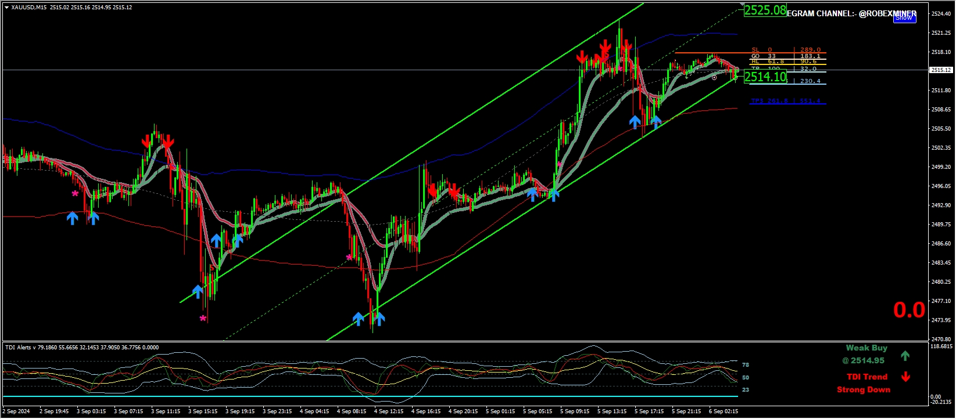Click 2477.10 on the price axis
This screenshot has width=956, height=419.
pos(941,301)
